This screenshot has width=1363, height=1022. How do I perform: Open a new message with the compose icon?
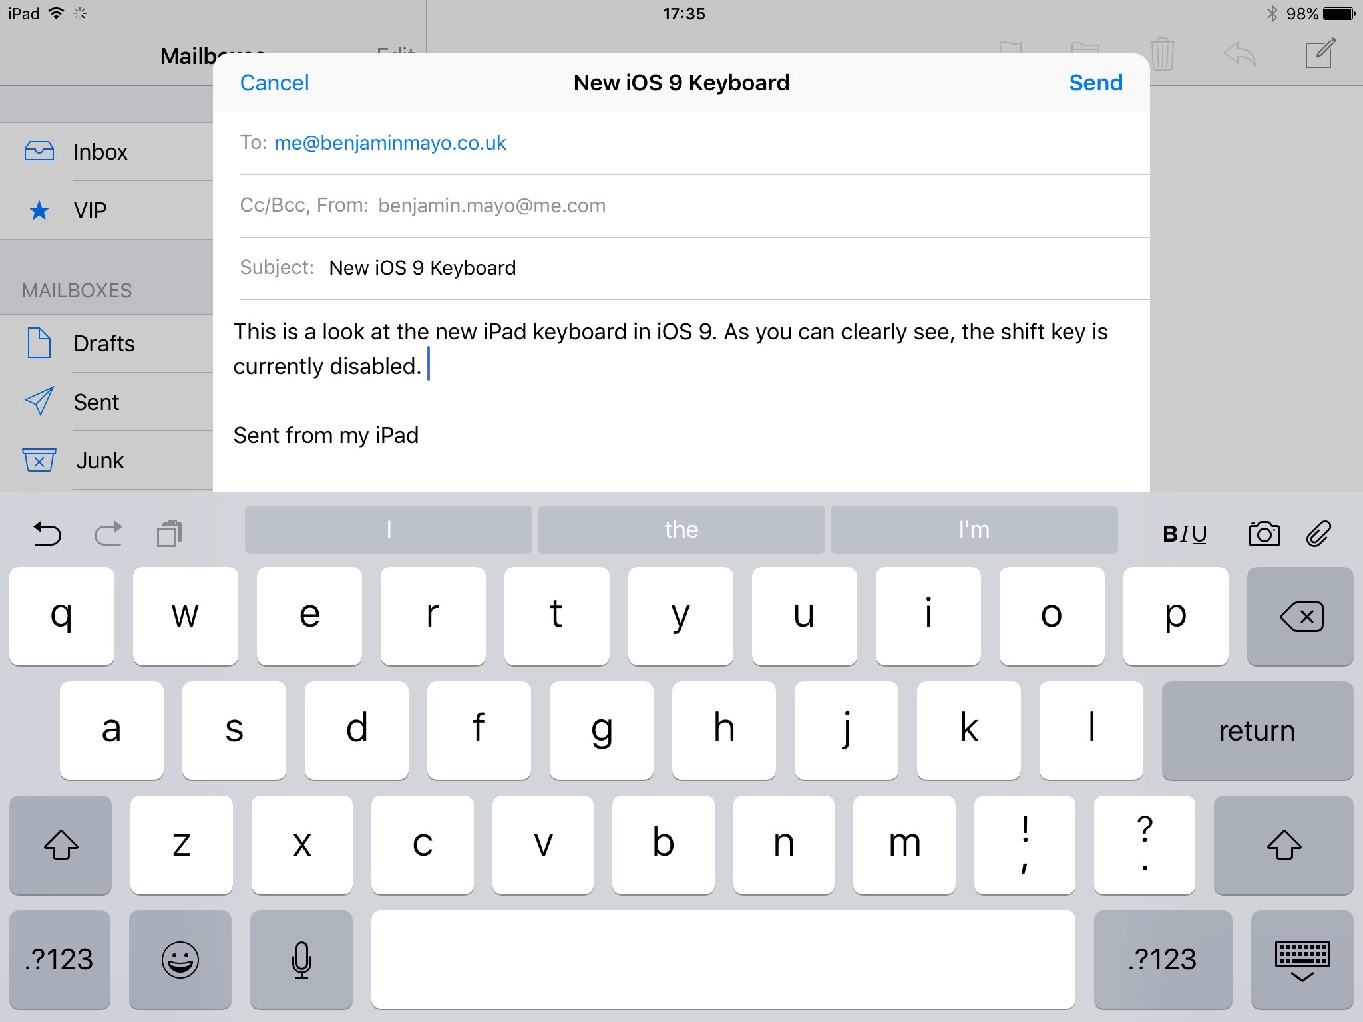point(1320,55)
